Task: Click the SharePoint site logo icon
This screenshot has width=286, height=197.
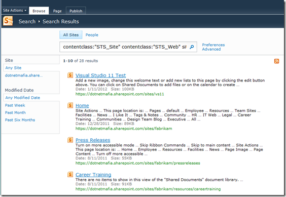Action: pyautogui.click(x=8, y=21)
